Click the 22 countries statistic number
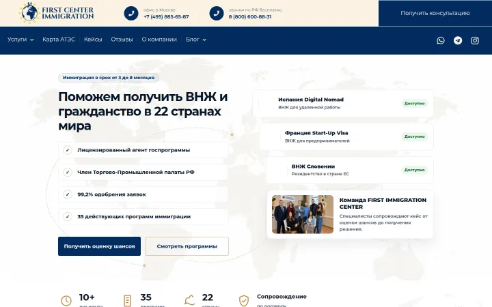492x307 pixels. click(208, 297)
